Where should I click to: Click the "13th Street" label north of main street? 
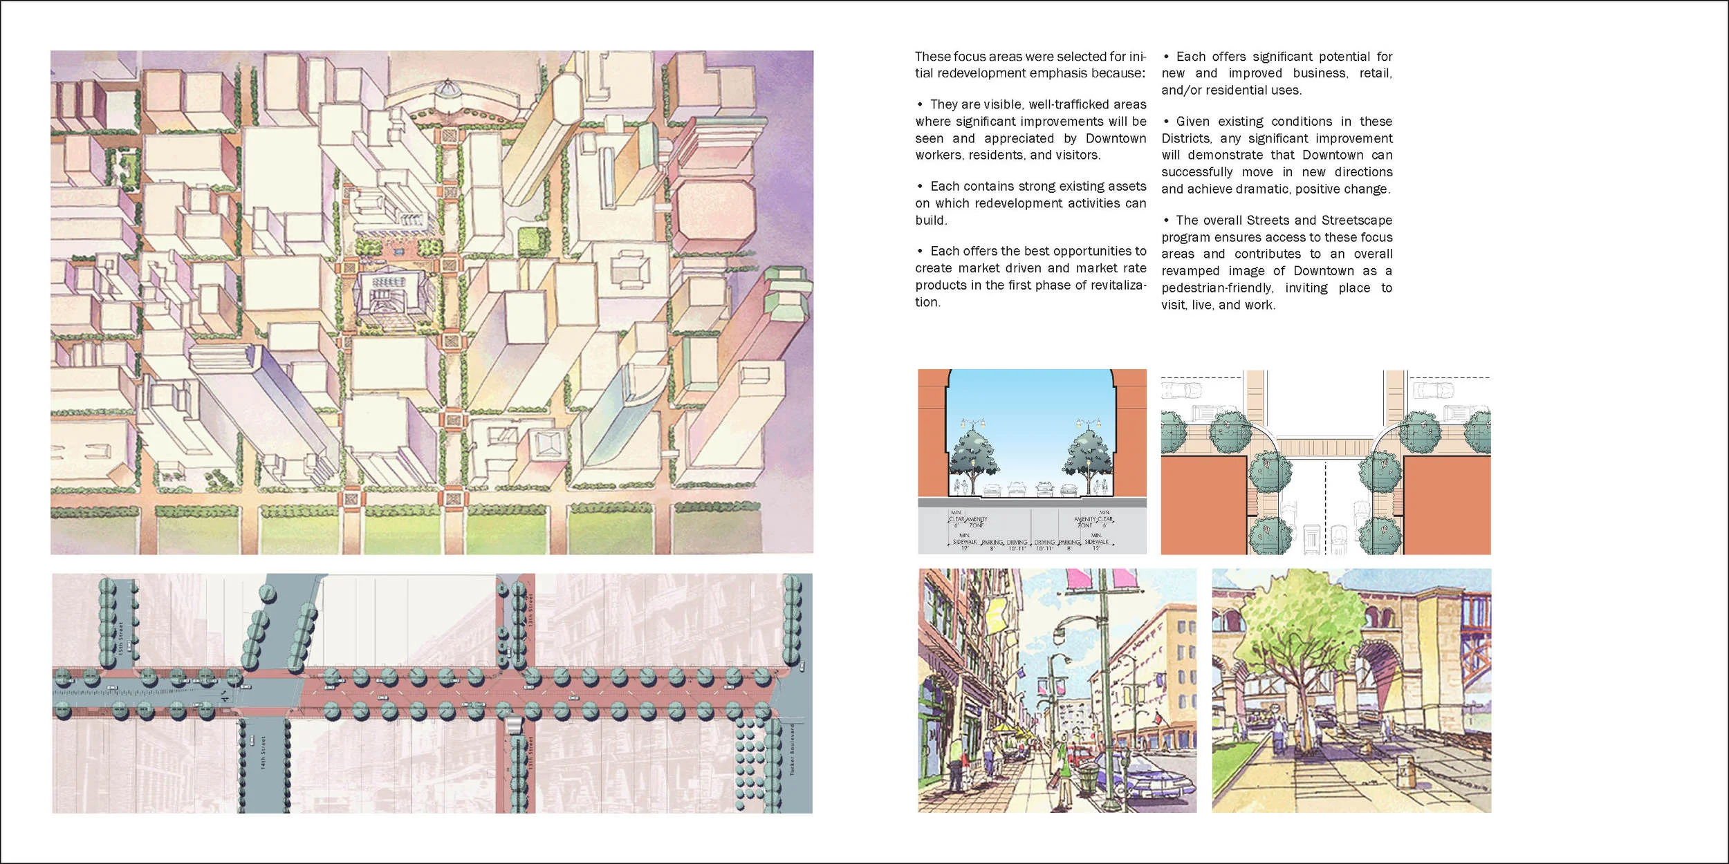pos(531,610)
